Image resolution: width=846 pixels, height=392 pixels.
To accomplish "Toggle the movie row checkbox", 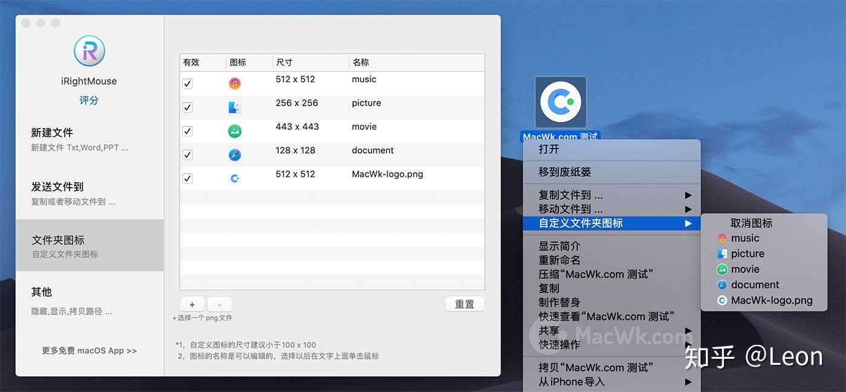I will pos(187,131).
